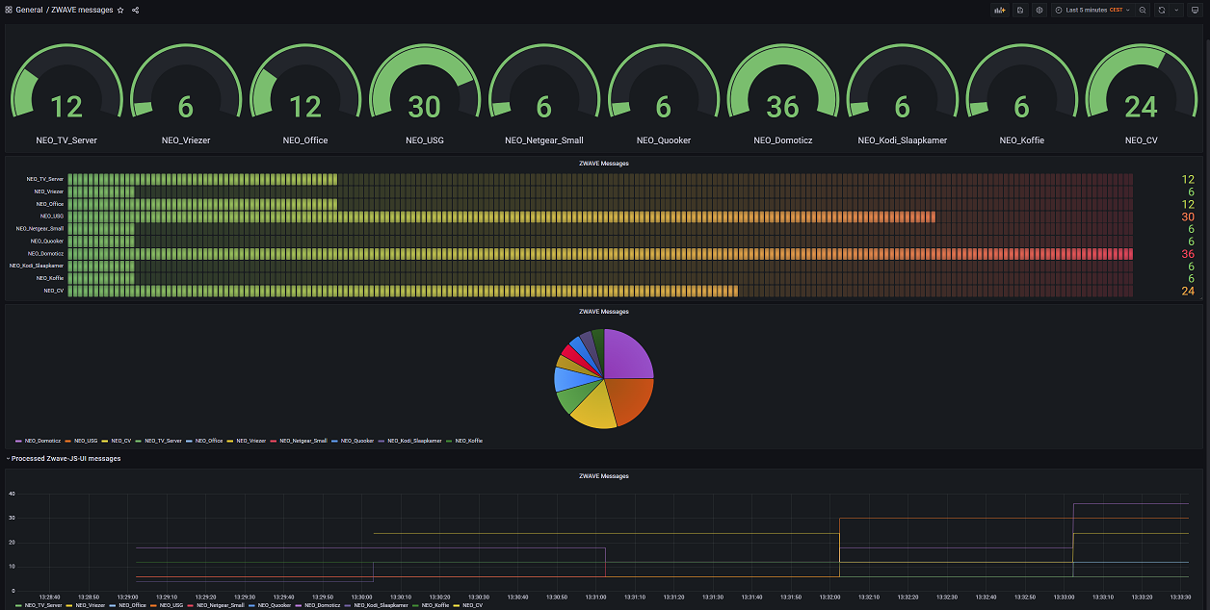
Task: Click the NEO_USG gauge showing 30
Action: click(425, 96)
